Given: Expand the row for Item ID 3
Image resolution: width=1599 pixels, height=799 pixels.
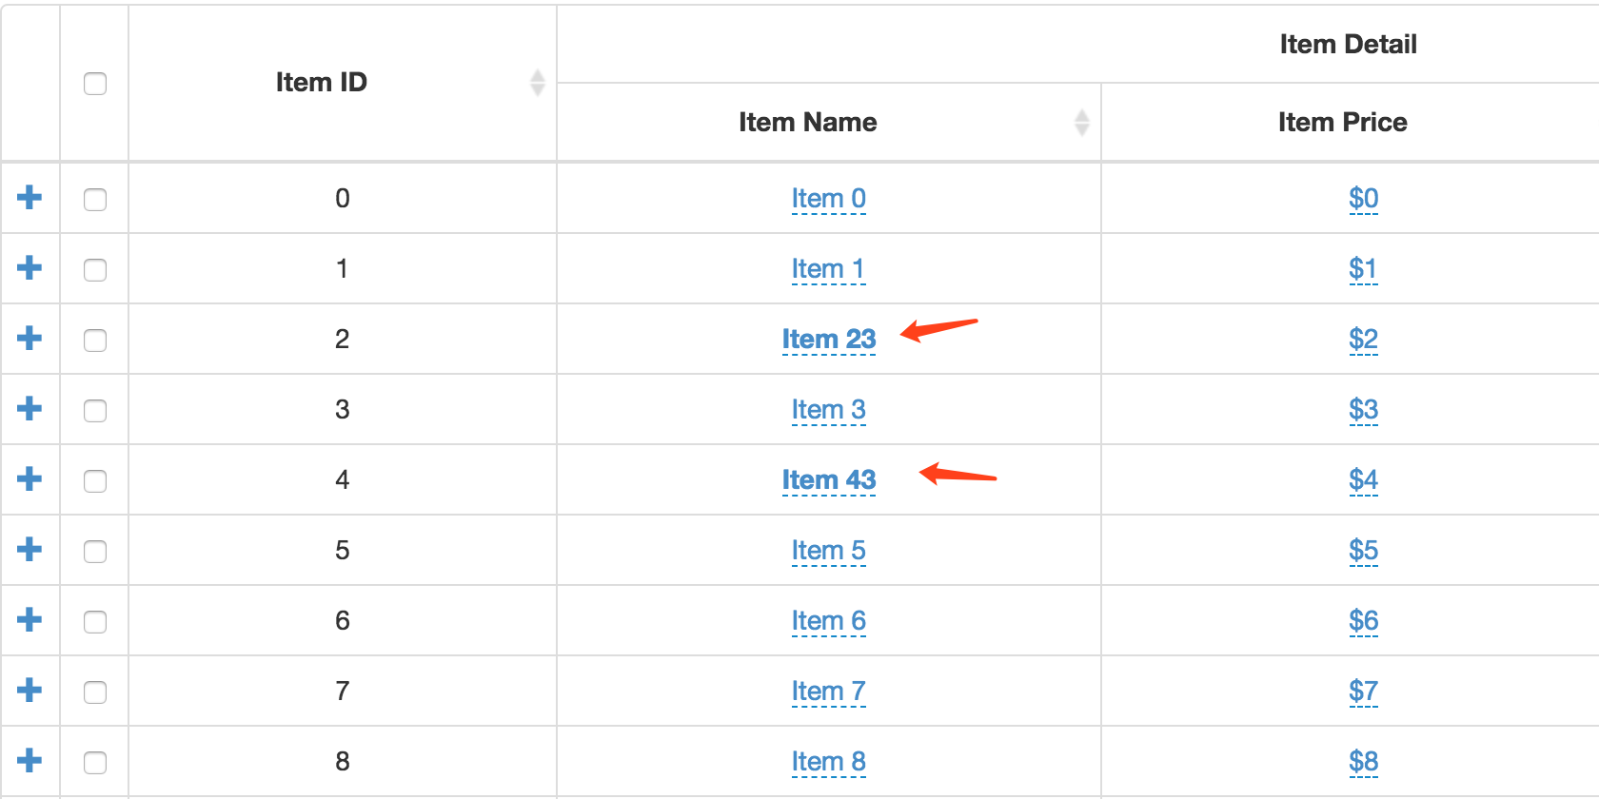Looking at the screenshot, I should 30,409.
